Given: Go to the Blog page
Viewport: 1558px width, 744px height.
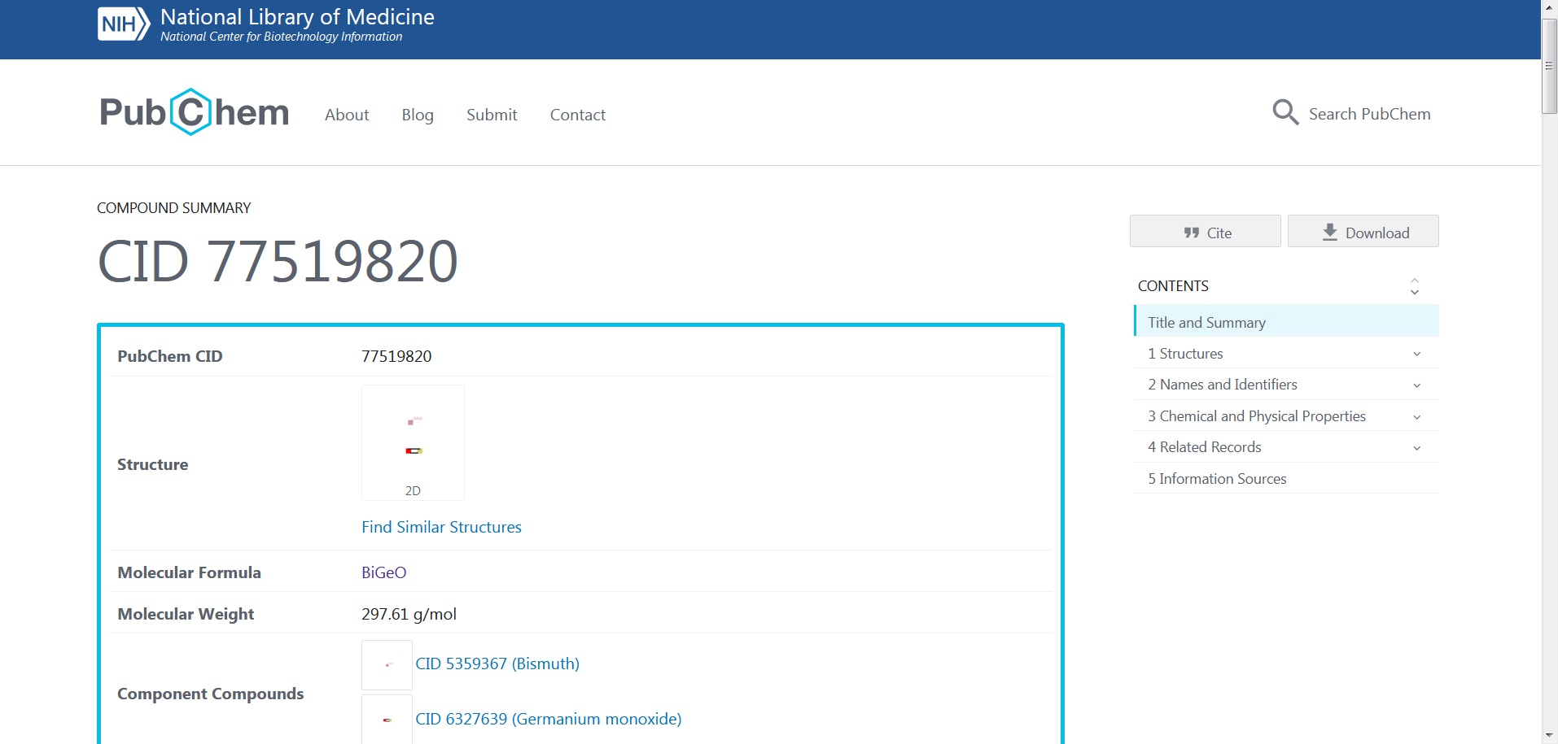Looking at the screenshot, I should point(418,115).
